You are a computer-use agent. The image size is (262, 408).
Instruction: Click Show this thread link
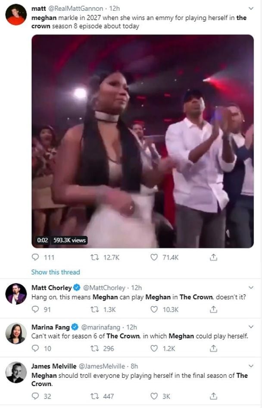pos(56,272)
